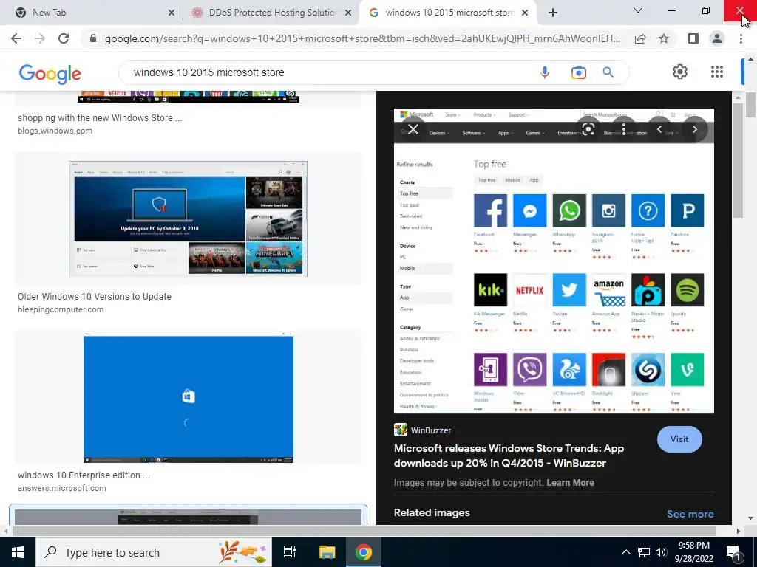Open notifications action center
The width and height of the screenshot is (757, 567).
(734, 552)
